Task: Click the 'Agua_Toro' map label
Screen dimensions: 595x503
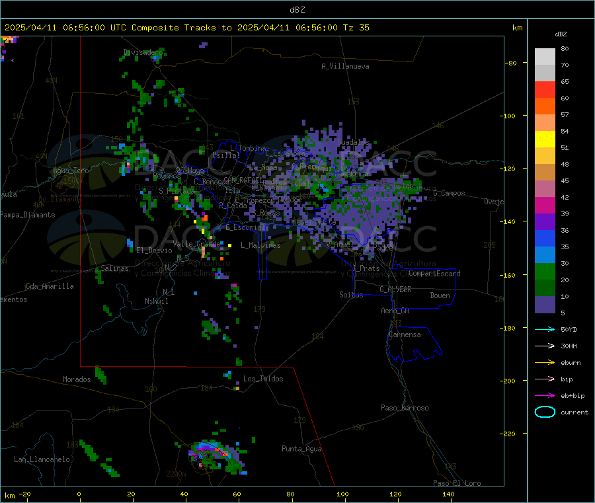Action: (71, 171)
